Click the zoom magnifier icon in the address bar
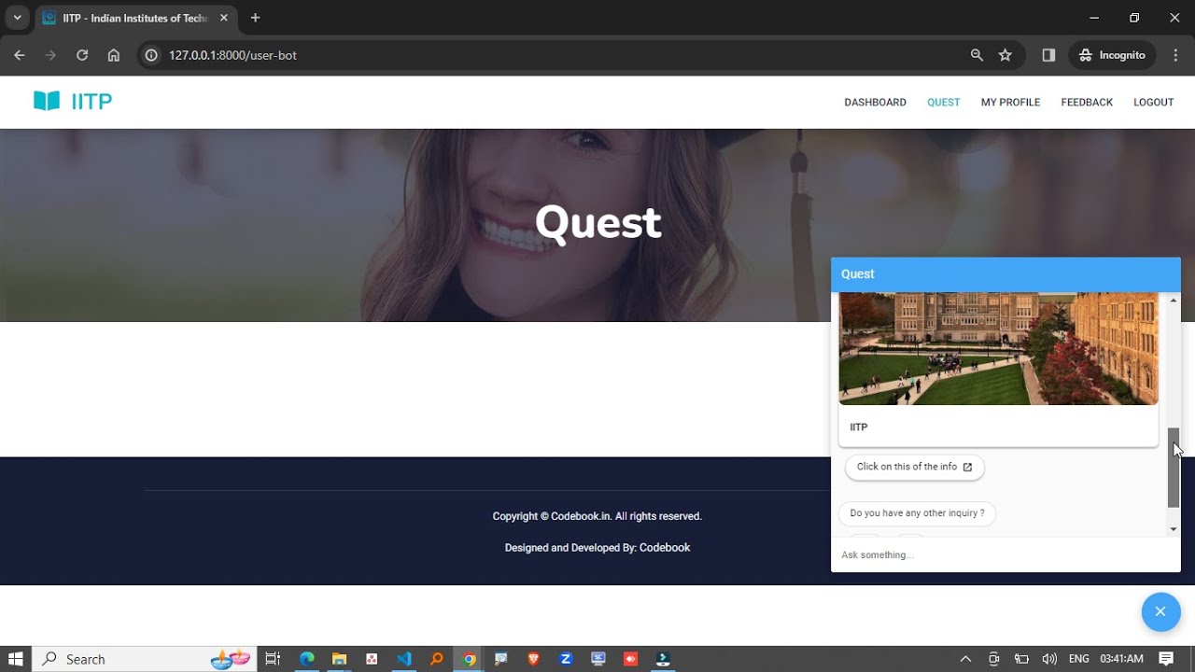This screenshot has height=672, width=1195. (x=977, y=55)
